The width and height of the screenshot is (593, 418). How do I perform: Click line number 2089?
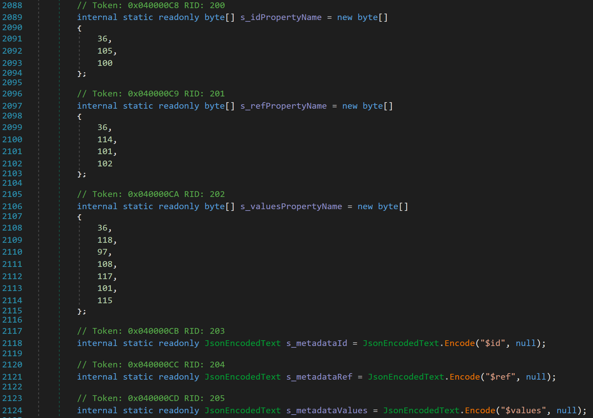12,17
